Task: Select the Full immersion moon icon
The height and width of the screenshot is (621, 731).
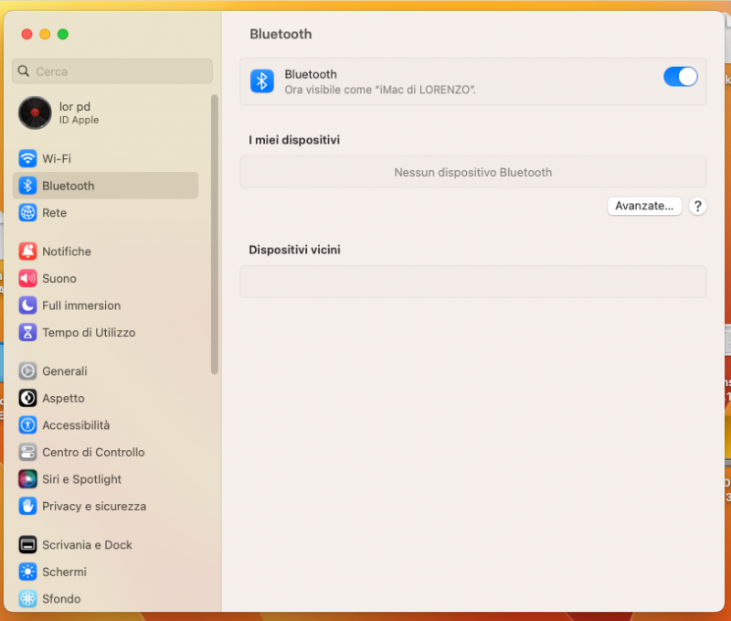Action: (27, 305)
